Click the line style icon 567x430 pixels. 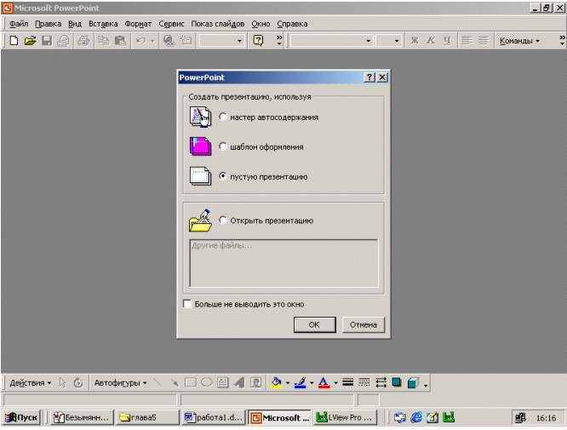click(348, 382)
